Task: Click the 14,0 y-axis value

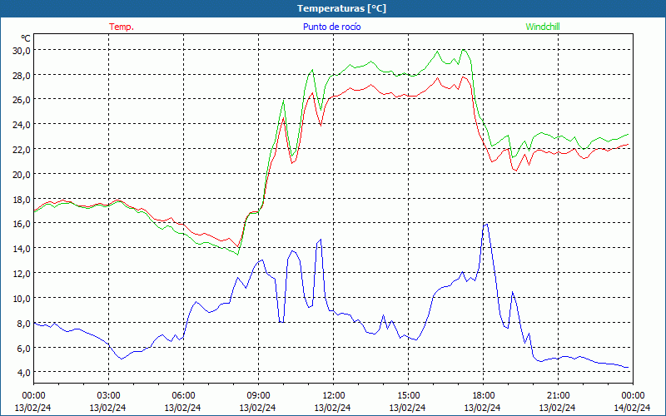Action: 22,249
